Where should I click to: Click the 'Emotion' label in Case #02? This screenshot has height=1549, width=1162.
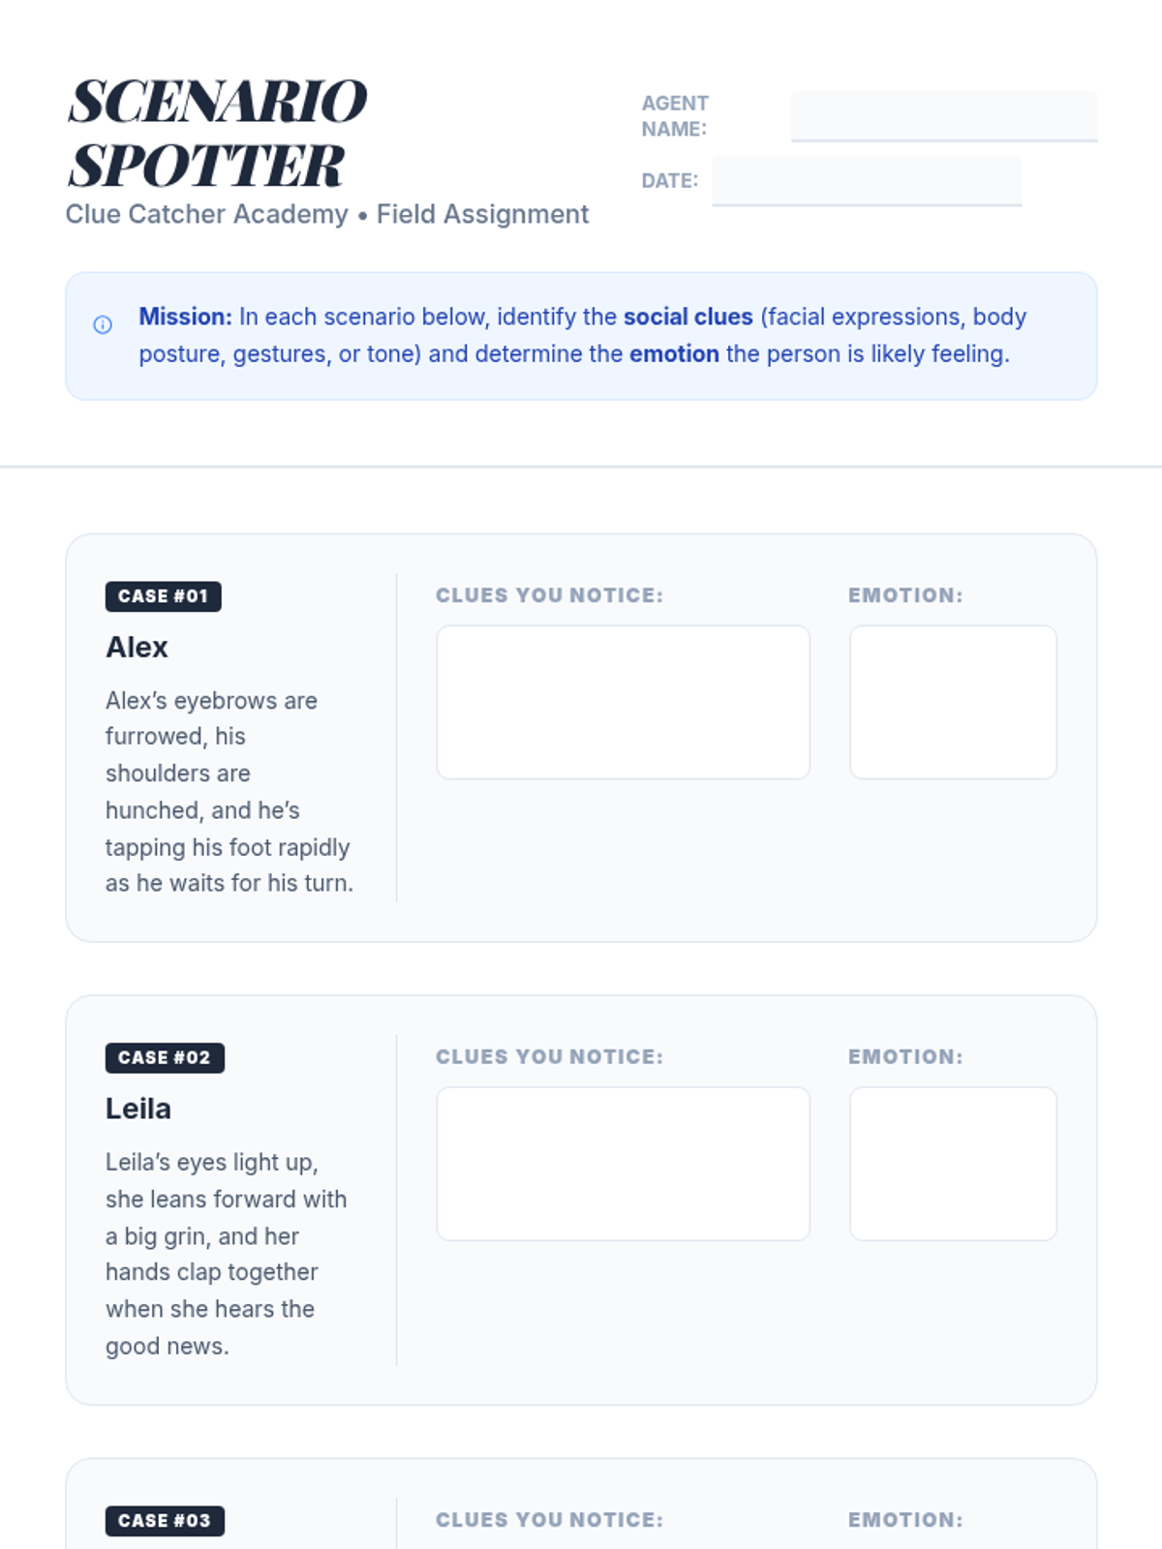[x=905, y=1057]
